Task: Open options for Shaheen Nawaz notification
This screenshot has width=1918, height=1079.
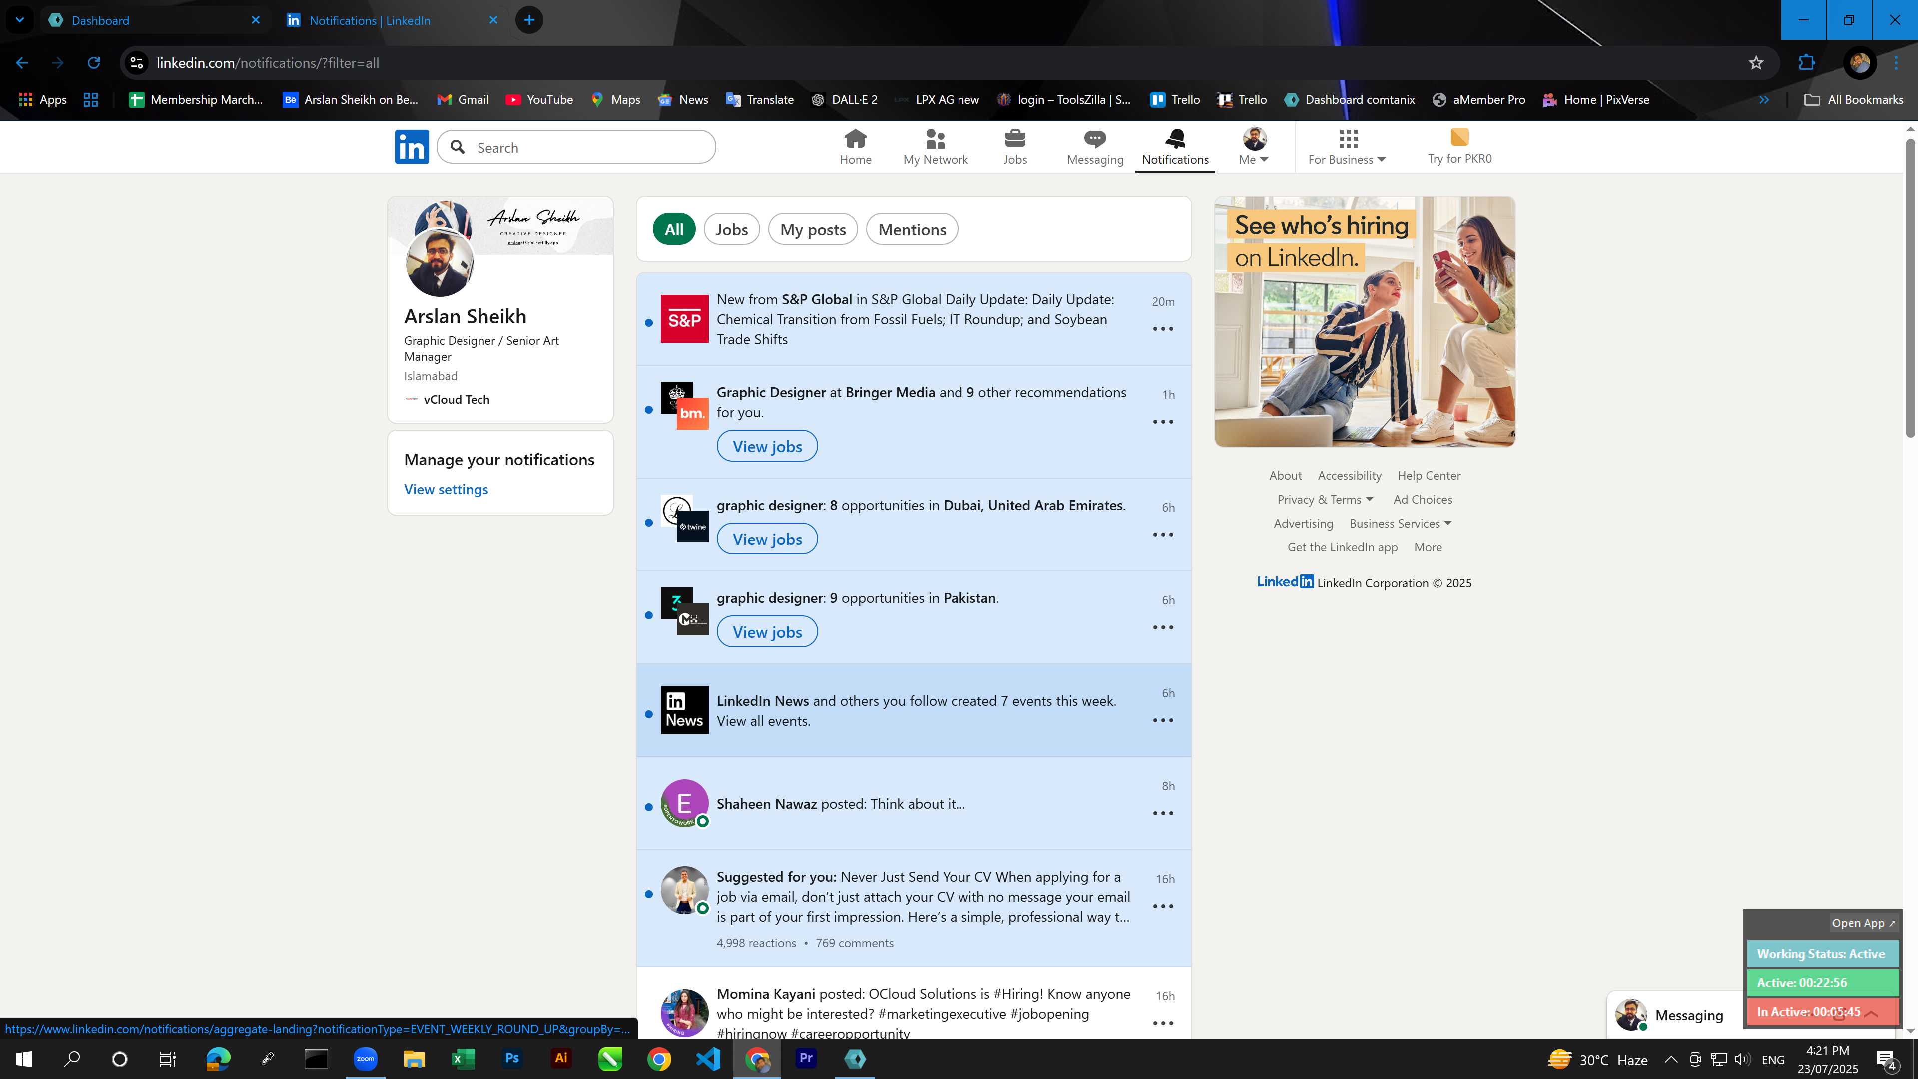Action: [1163, 813]
